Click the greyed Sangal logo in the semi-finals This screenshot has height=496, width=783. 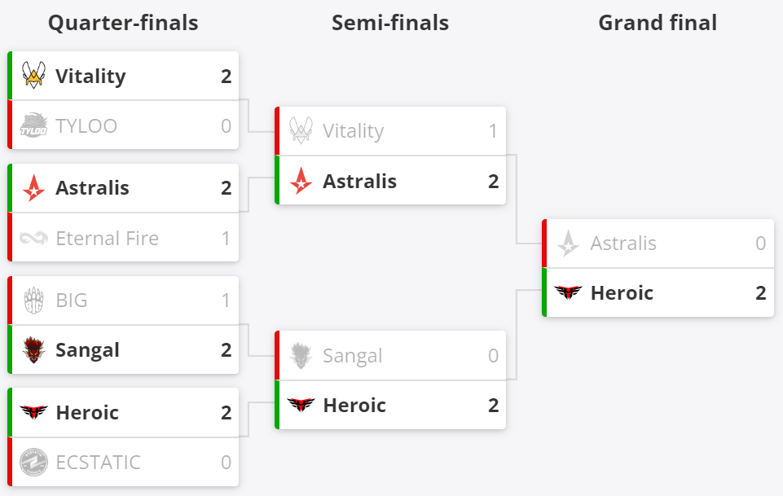301,355
